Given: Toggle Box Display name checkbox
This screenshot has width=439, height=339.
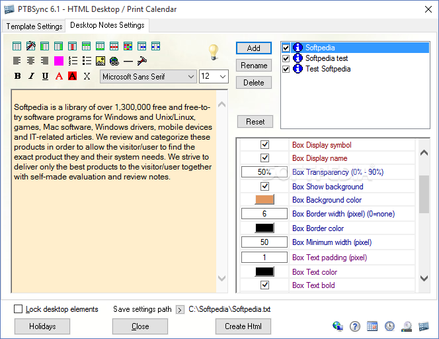Looking at the screenshot, I should point(264,158).
